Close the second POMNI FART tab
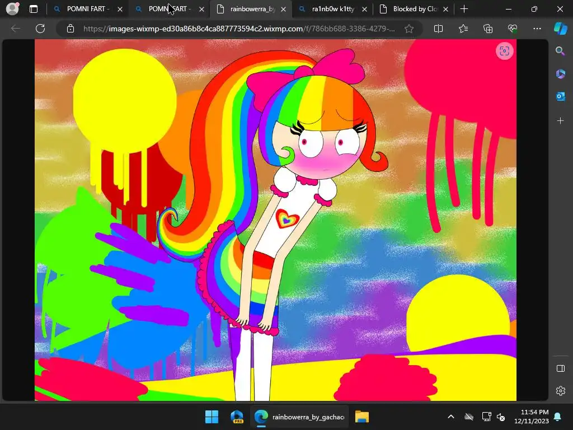The width and height of the screenshot is (573, 430). [x=201, y=10]
